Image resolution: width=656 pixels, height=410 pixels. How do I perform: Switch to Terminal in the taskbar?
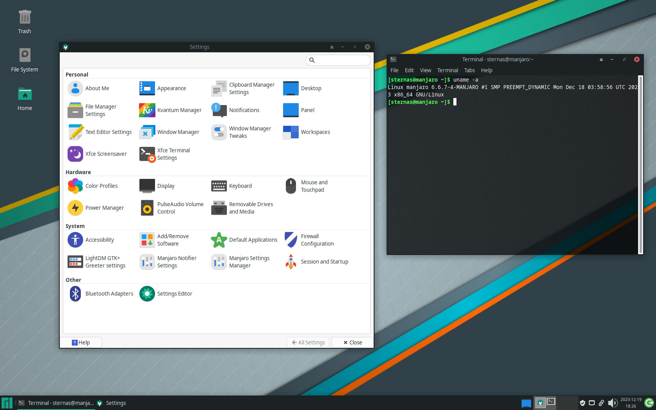pyautogui.click(x=56, y=403)
